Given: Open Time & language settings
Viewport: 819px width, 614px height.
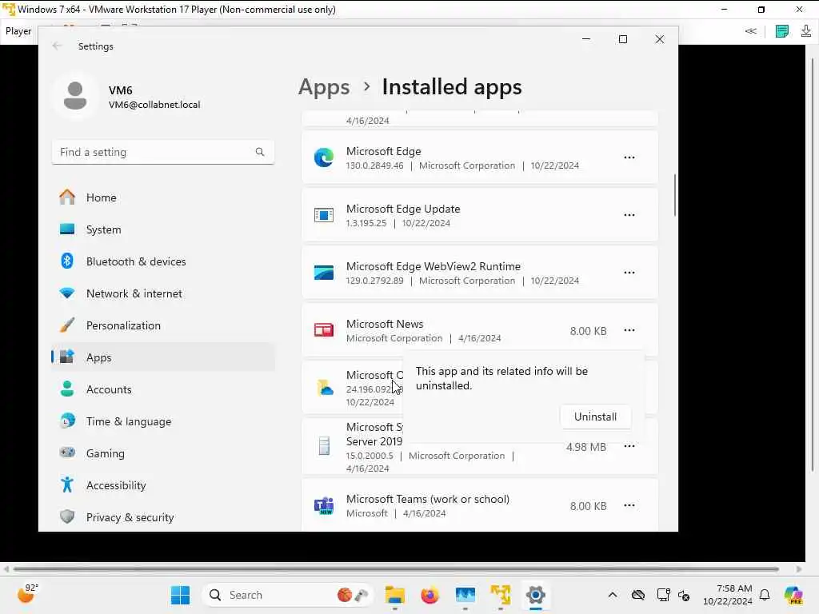Looking at the screenshot, I should click(163, 421).
